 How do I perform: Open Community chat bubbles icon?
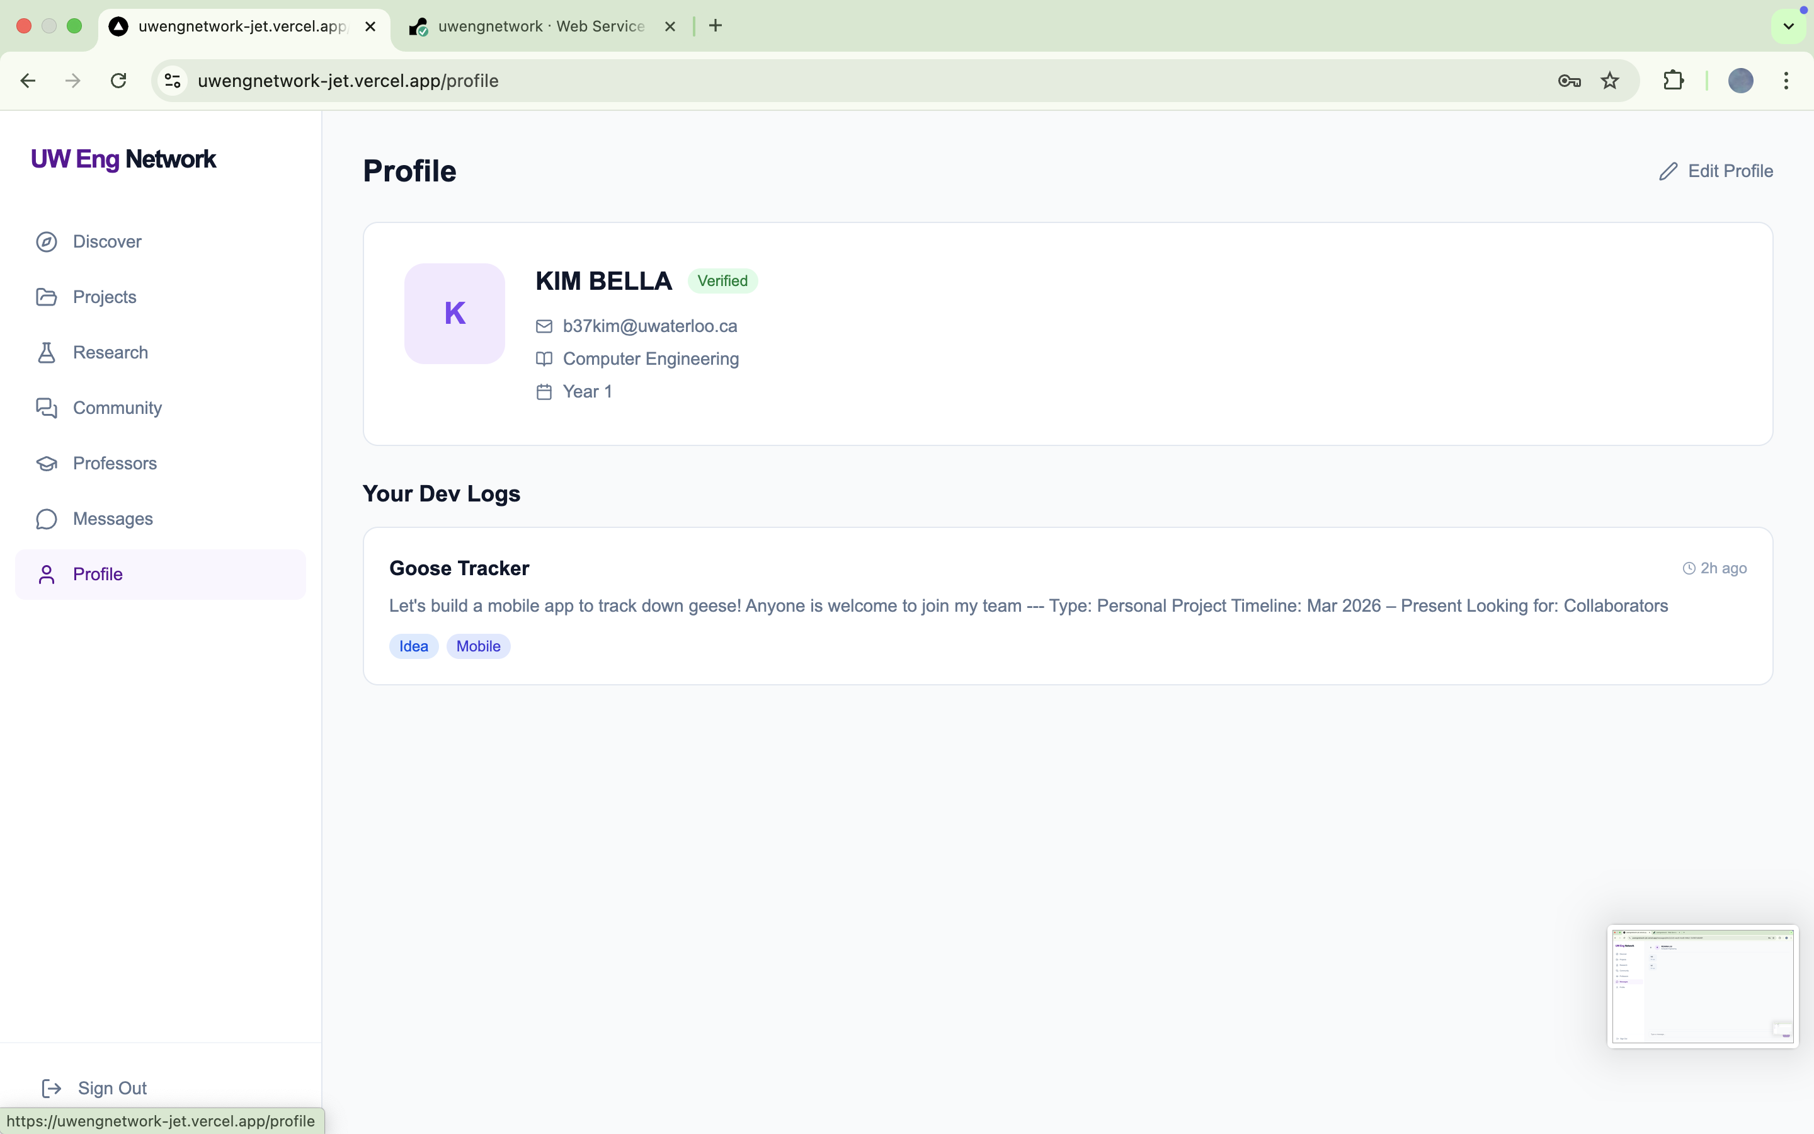click(47, 408)
